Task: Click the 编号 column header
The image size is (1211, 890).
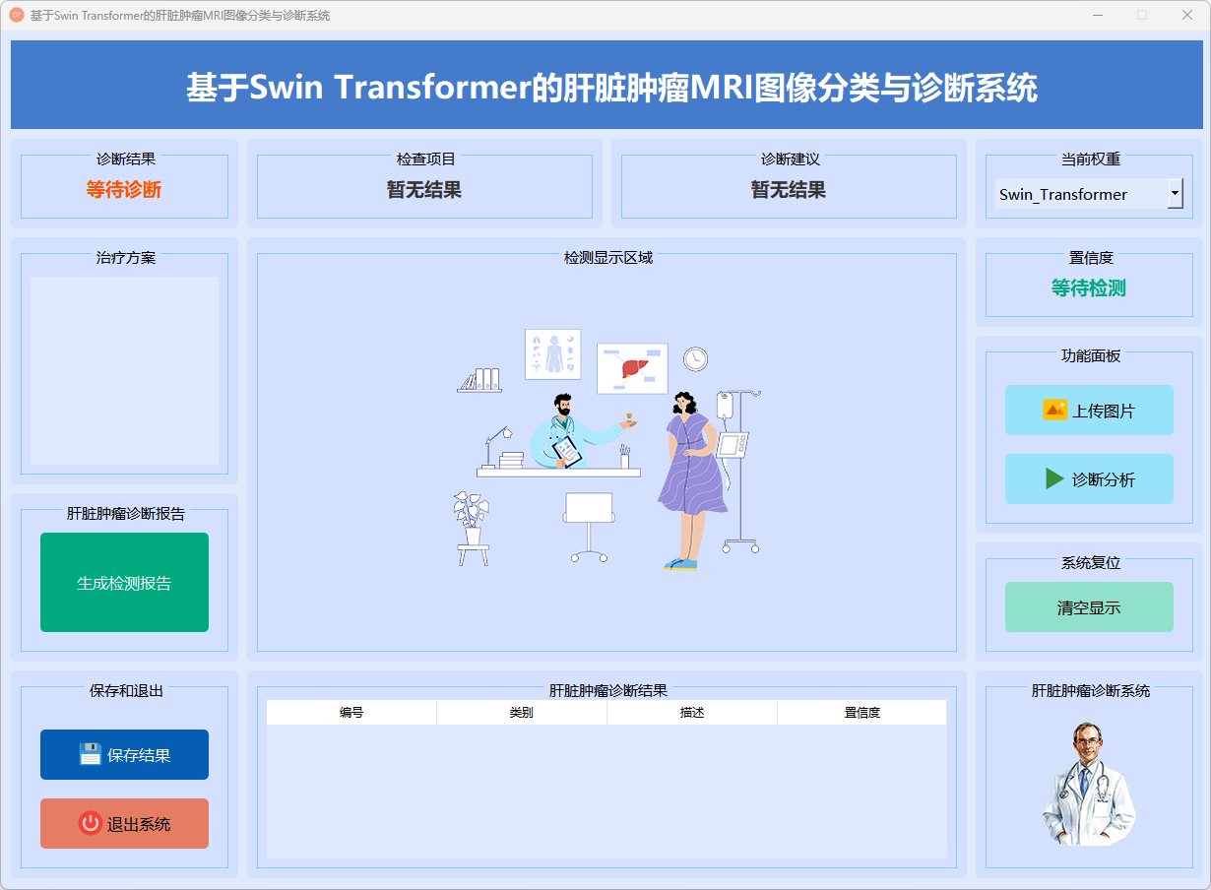Action: [351, 713]
